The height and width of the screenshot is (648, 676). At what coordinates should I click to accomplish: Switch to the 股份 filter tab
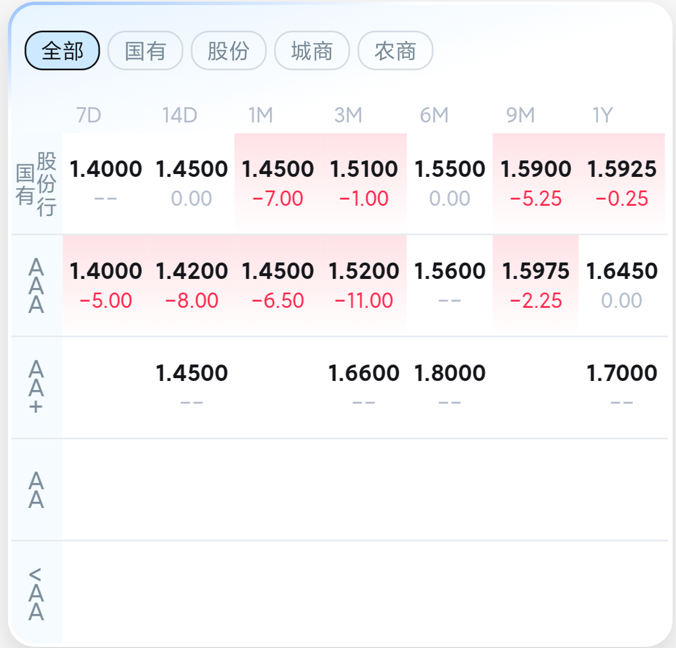coord(229,50)
